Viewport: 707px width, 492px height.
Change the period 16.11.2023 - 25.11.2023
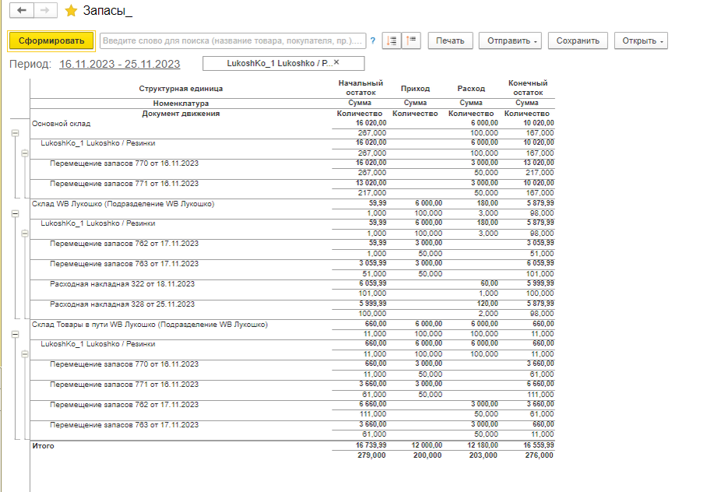tap(119, 64)
